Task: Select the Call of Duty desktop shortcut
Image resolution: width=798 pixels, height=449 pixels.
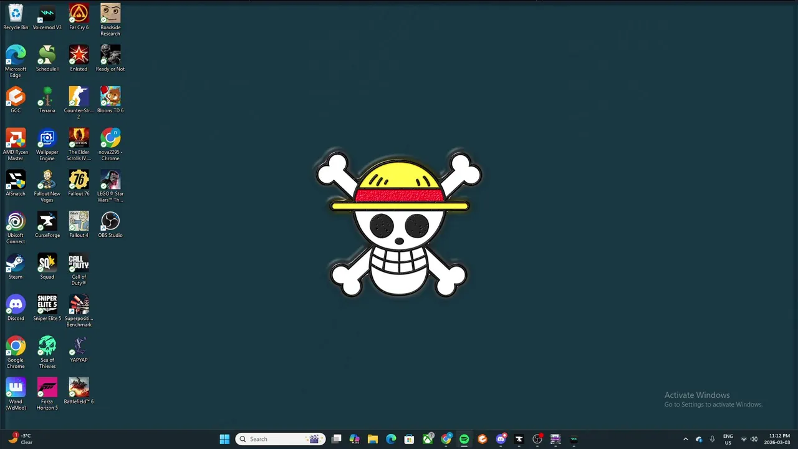Action: point(79,269)
